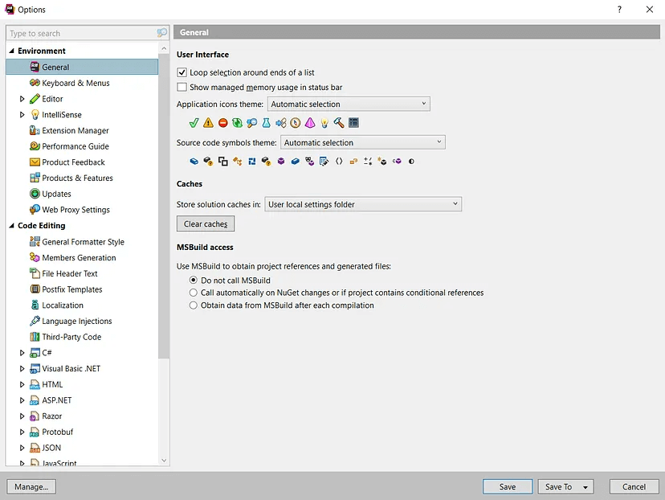Click the Postfix Templates icon
Viewport: 665px width, 500px height.
click(35, 289)
